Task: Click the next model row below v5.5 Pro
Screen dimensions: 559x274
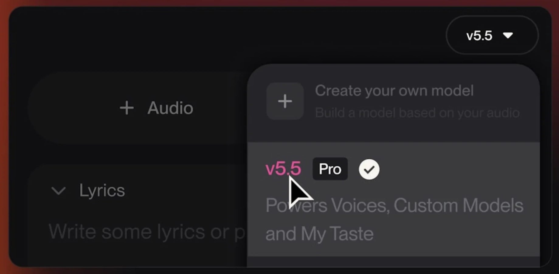Action: point(393,262)
